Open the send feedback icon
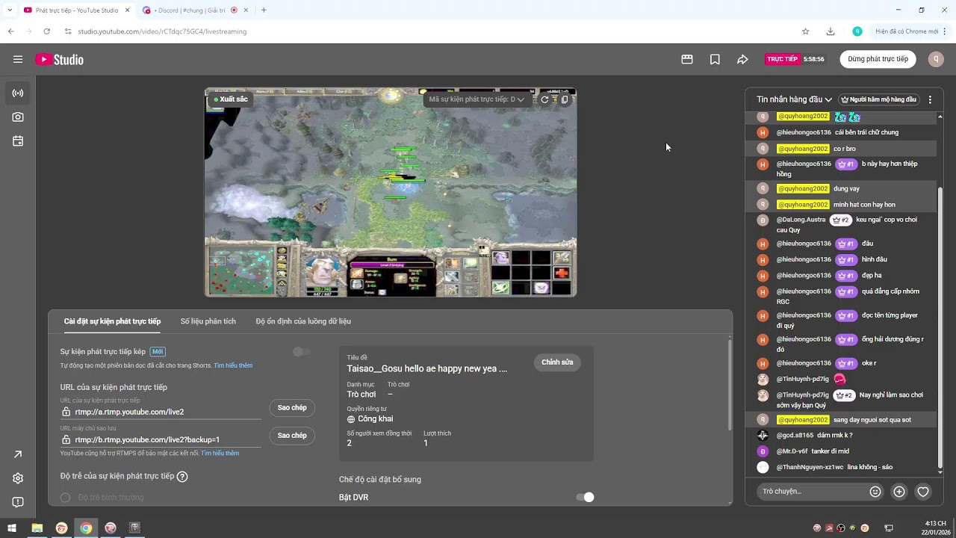 (18, 502)
